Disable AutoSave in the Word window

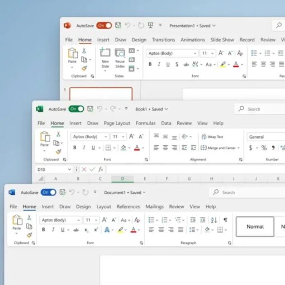tap(49, 192)
